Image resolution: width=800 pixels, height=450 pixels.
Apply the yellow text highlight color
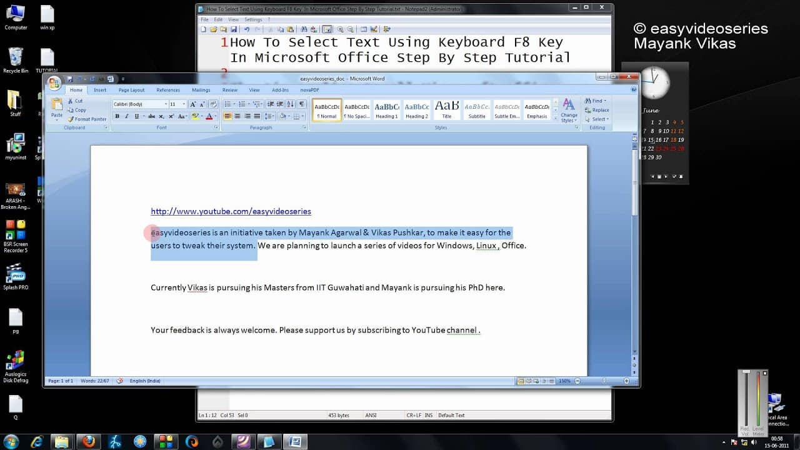(195, 116)
